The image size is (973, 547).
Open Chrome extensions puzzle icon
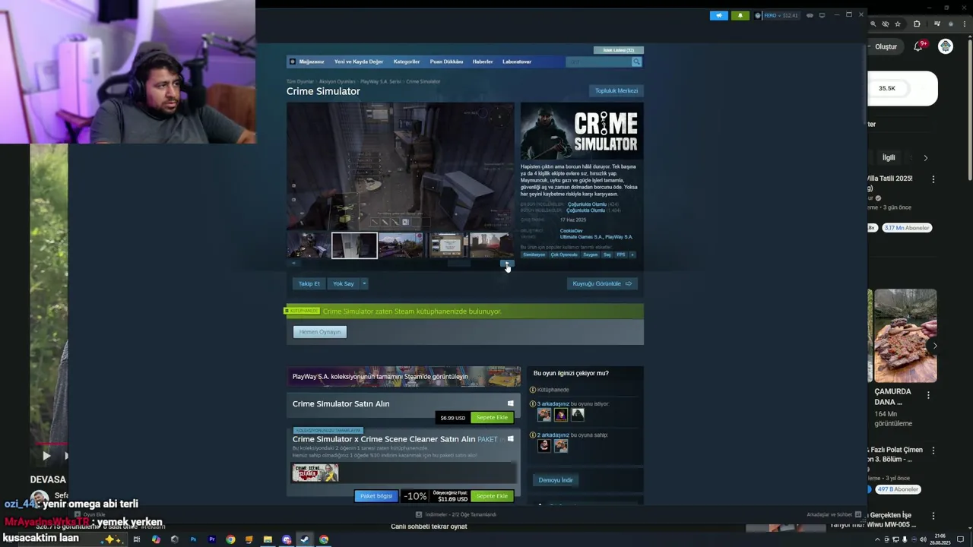pos(916,24)
